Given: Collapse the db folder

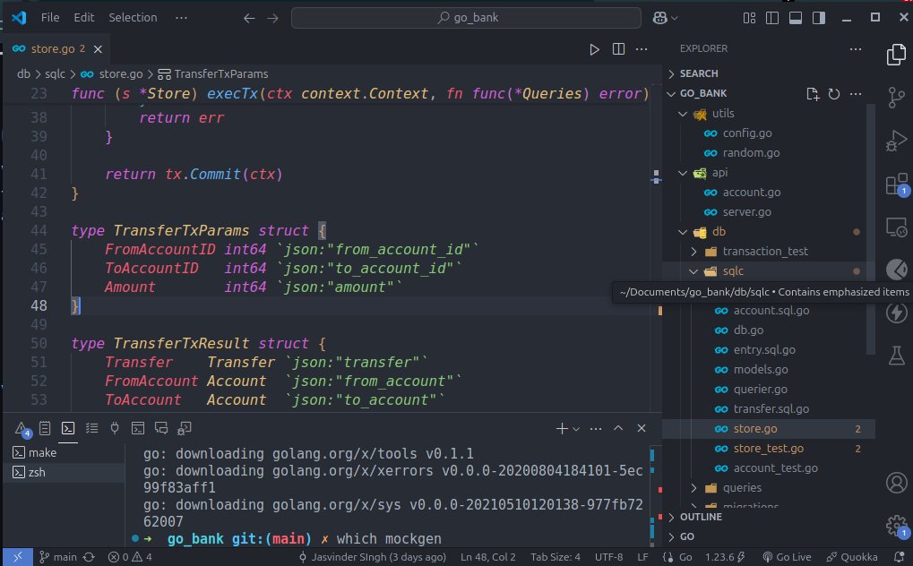Looking at the screenshot, I should click(683, 232).
